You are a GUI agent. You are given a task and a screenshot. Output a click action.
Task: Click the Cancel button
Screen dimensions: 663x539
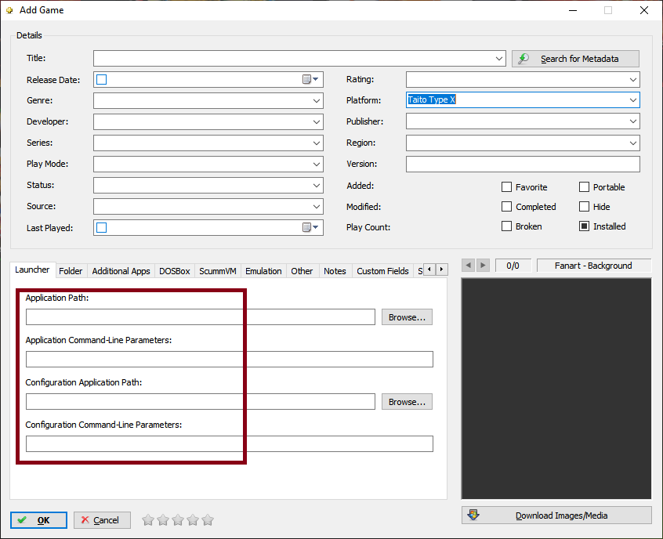(x=102, y=520)
